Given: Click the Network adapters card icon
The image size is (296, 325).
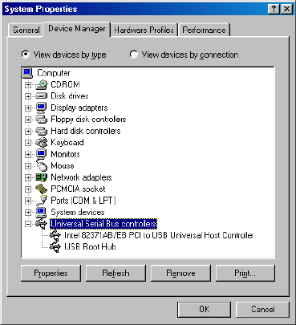Looking at the screenshot, I should point(42,177).
